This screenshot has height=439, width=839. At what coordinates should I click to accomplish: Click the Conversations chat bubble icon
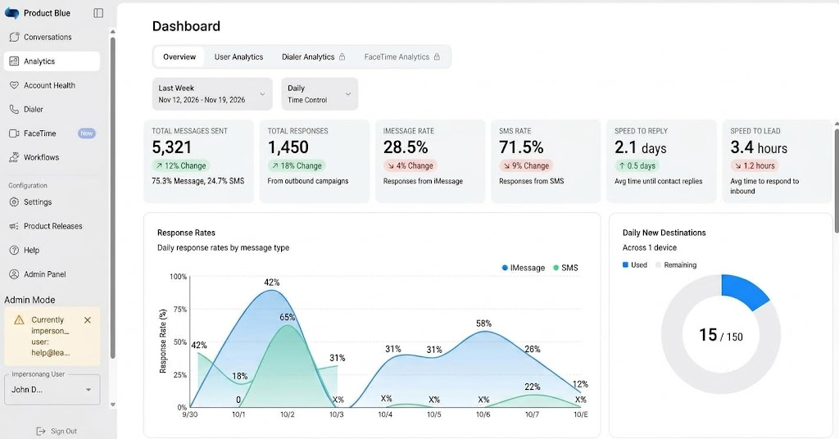click(15, 37)
